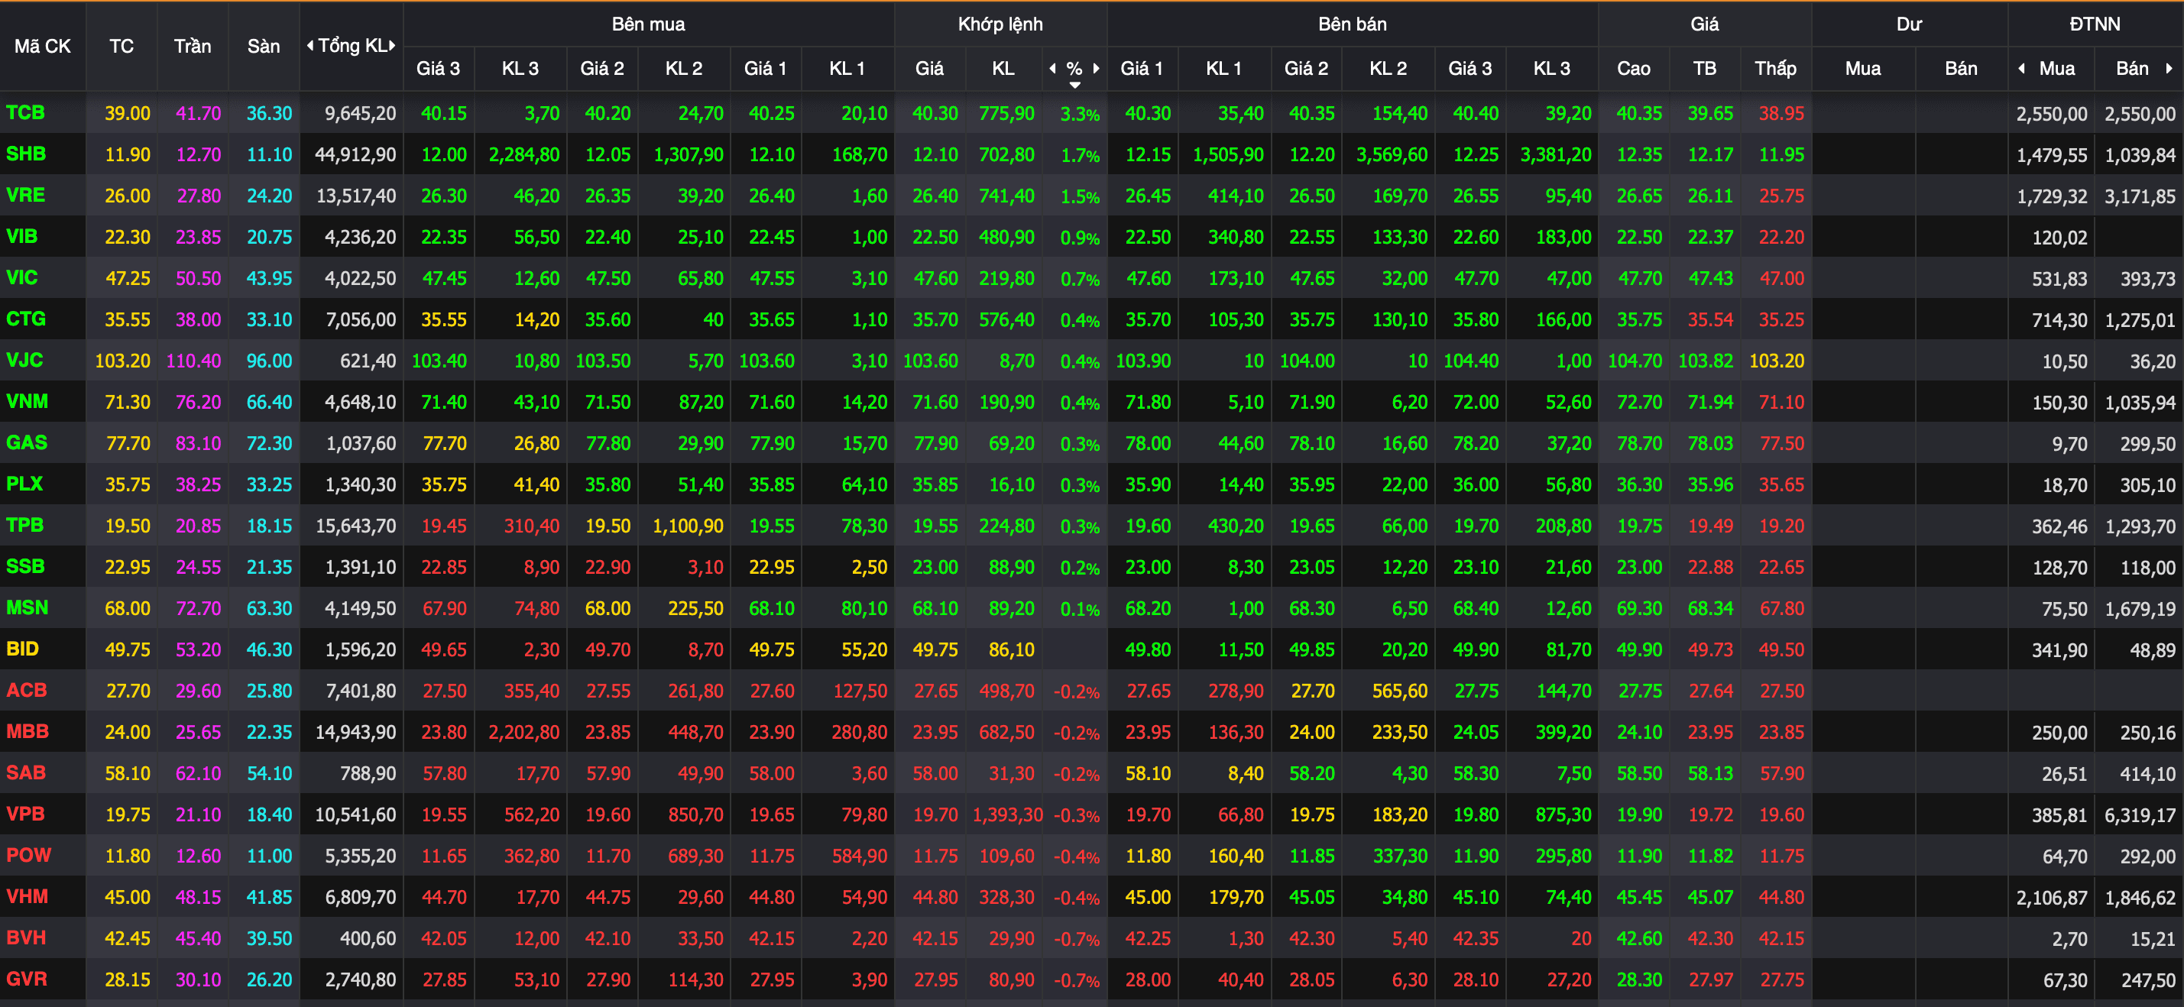Viewport: 2184px width, 1007px height.
Task: Open SAB stock symbol
Action: point(26,773)
